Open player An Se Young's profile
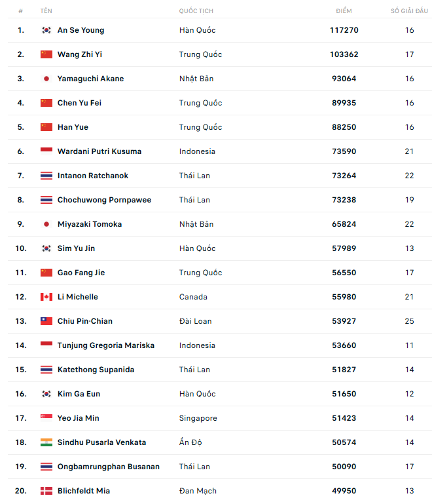The image size is (432, 502). [x=81, y=30]
